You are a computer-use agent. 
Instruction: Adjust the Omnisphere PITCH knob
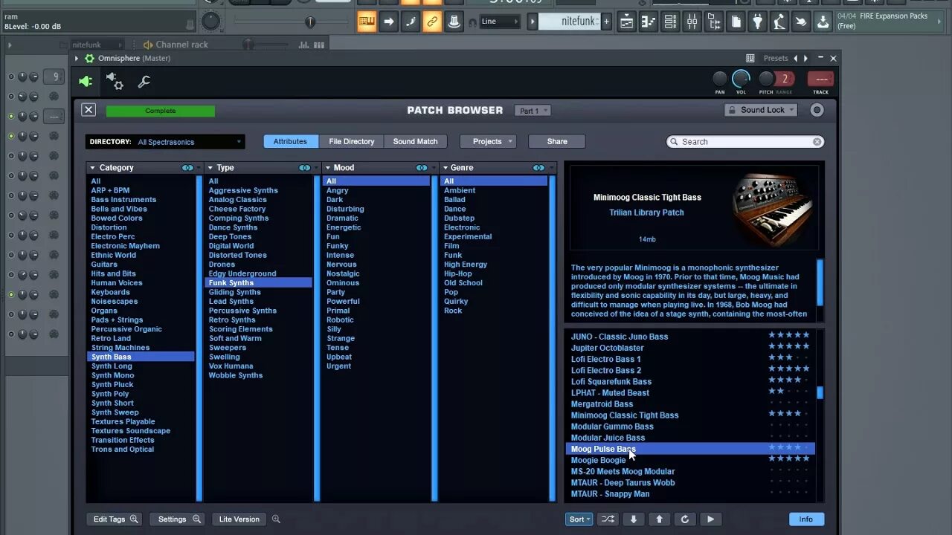point(766,79)
